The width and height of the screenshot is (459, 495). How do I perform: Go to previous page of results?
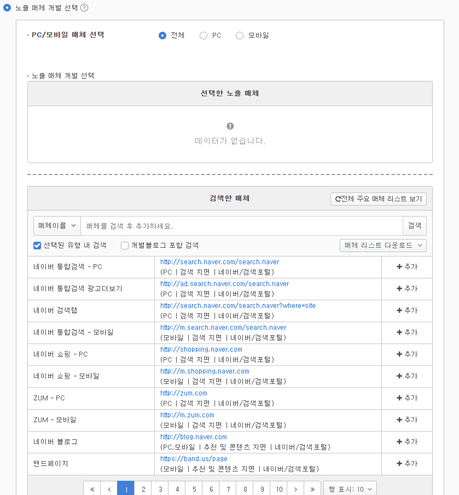point(109,489)
